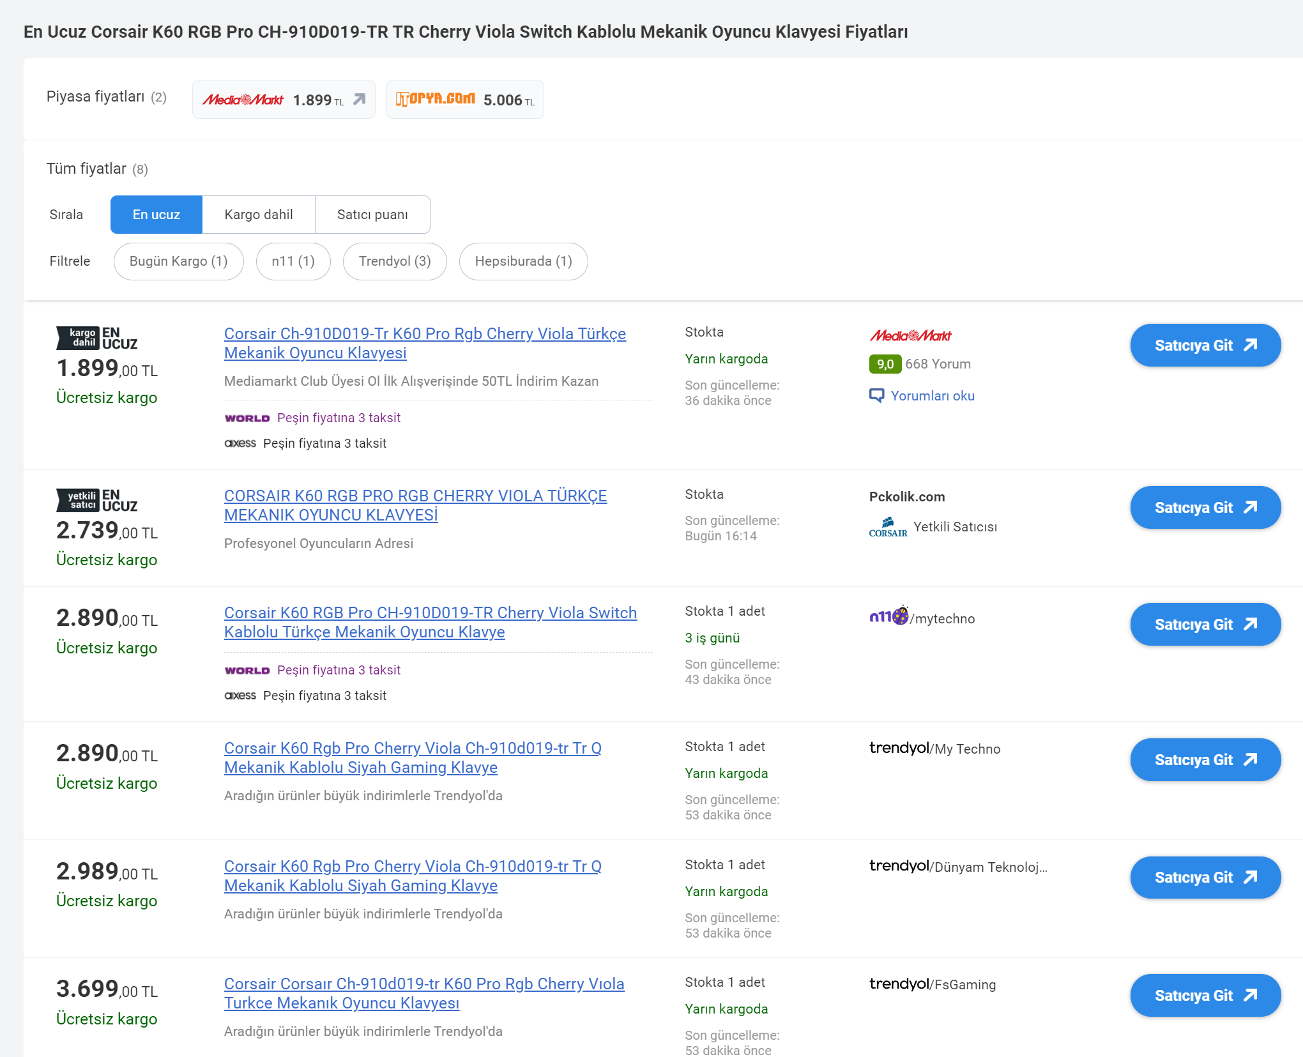Sort listings by En ucuz
This screenshot has width=1303, height=1057.
pos(156,215)
